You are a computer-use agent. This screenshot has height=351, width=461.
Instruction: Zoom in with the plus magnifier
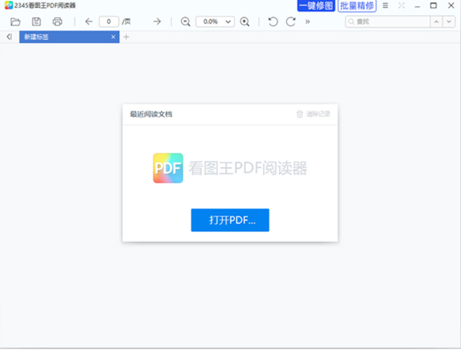point(244,22)
